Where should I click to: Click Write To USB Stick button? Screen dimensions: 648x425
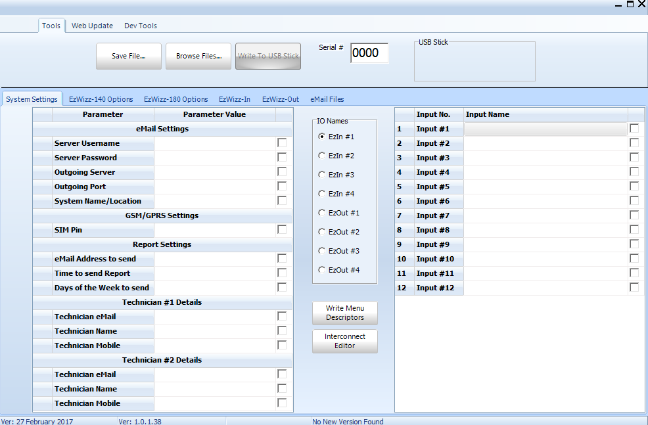point(268,56)
